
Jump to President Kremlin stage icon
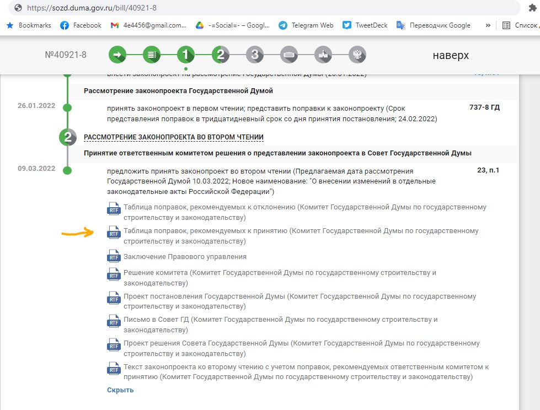[323, 55]
